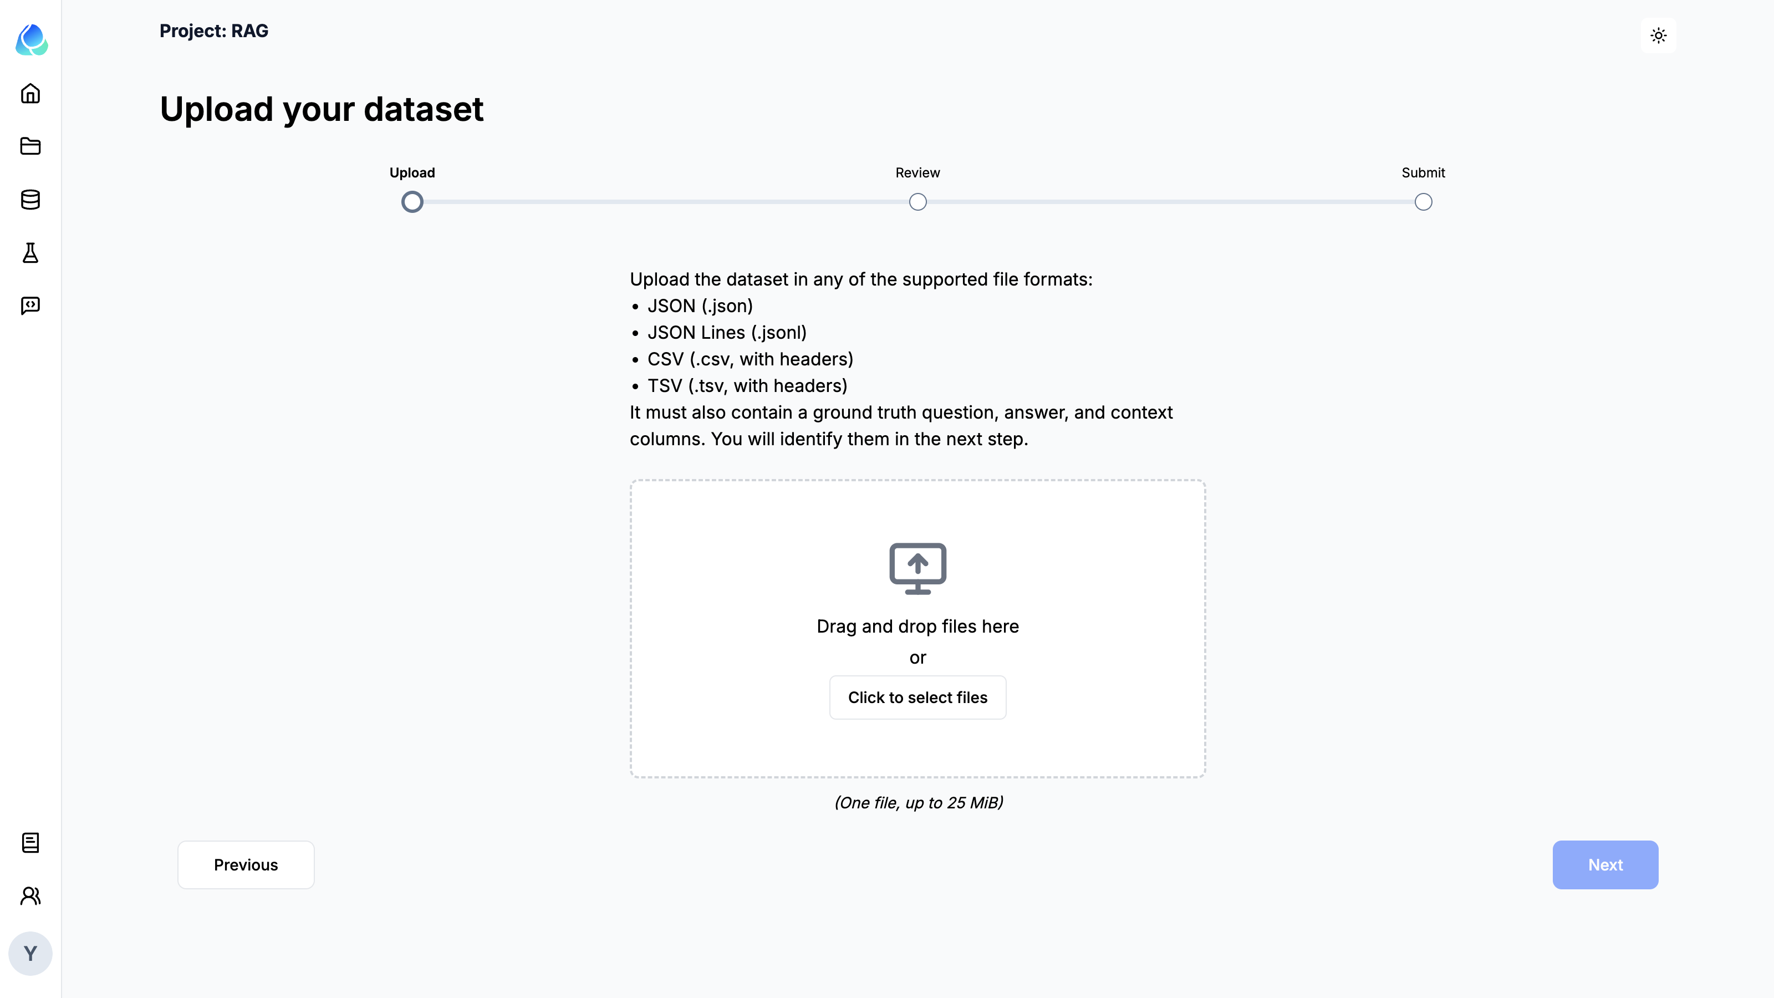Open the folder/projects icon

pos(30,146)
